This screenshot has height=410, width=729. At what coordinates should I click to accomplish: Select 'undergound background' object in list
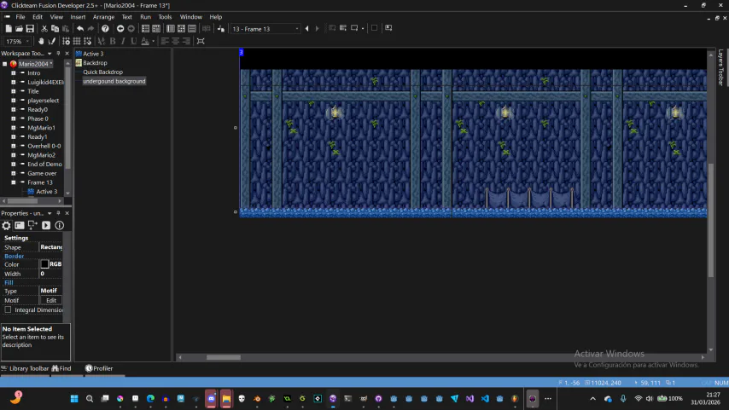tap(114, 81)
